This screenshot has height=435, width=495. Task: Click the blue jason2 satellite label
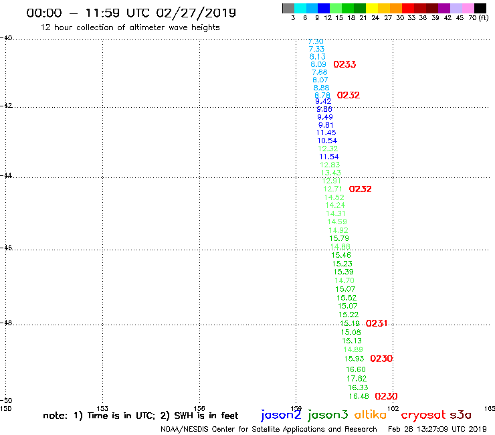click(281, 415)
